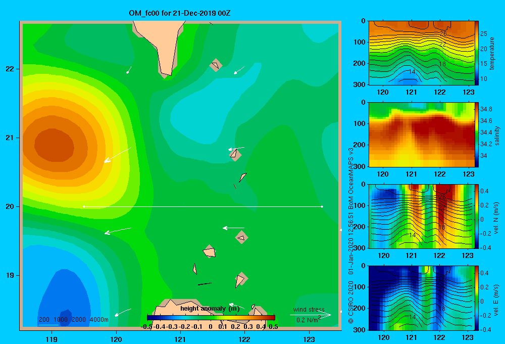Click the longitude 123 tick label on main map
This screenshot has height=344, width=505.
click(309, 339)
